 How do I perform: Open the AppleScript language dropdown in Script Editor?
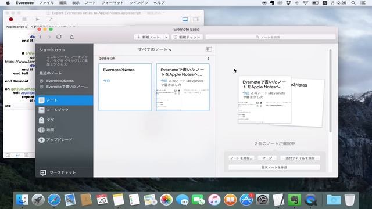(16, 27)
